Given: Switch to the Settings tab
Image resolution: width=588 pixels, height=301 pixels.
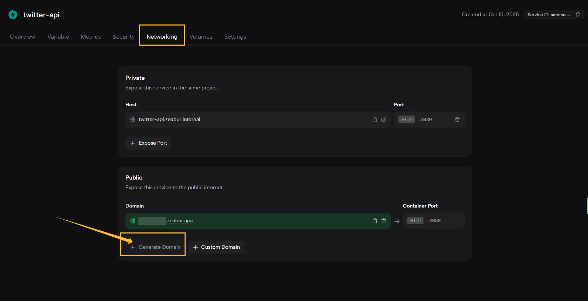Looking at the screenshot, I should click(235, 37).
